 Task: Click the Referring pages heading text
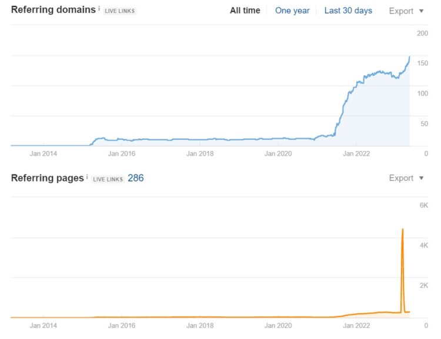pyautogui.click(x=48, y=178)
